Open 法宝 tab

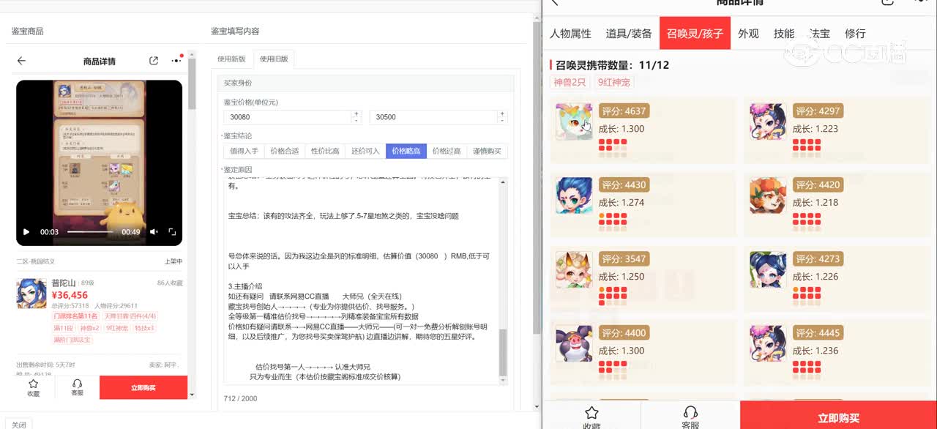(820, 34)
